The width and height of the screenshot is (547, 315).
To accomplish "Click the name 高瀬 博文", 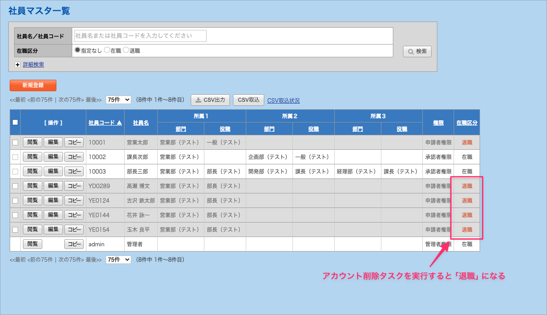I will (x=138, y=186).
